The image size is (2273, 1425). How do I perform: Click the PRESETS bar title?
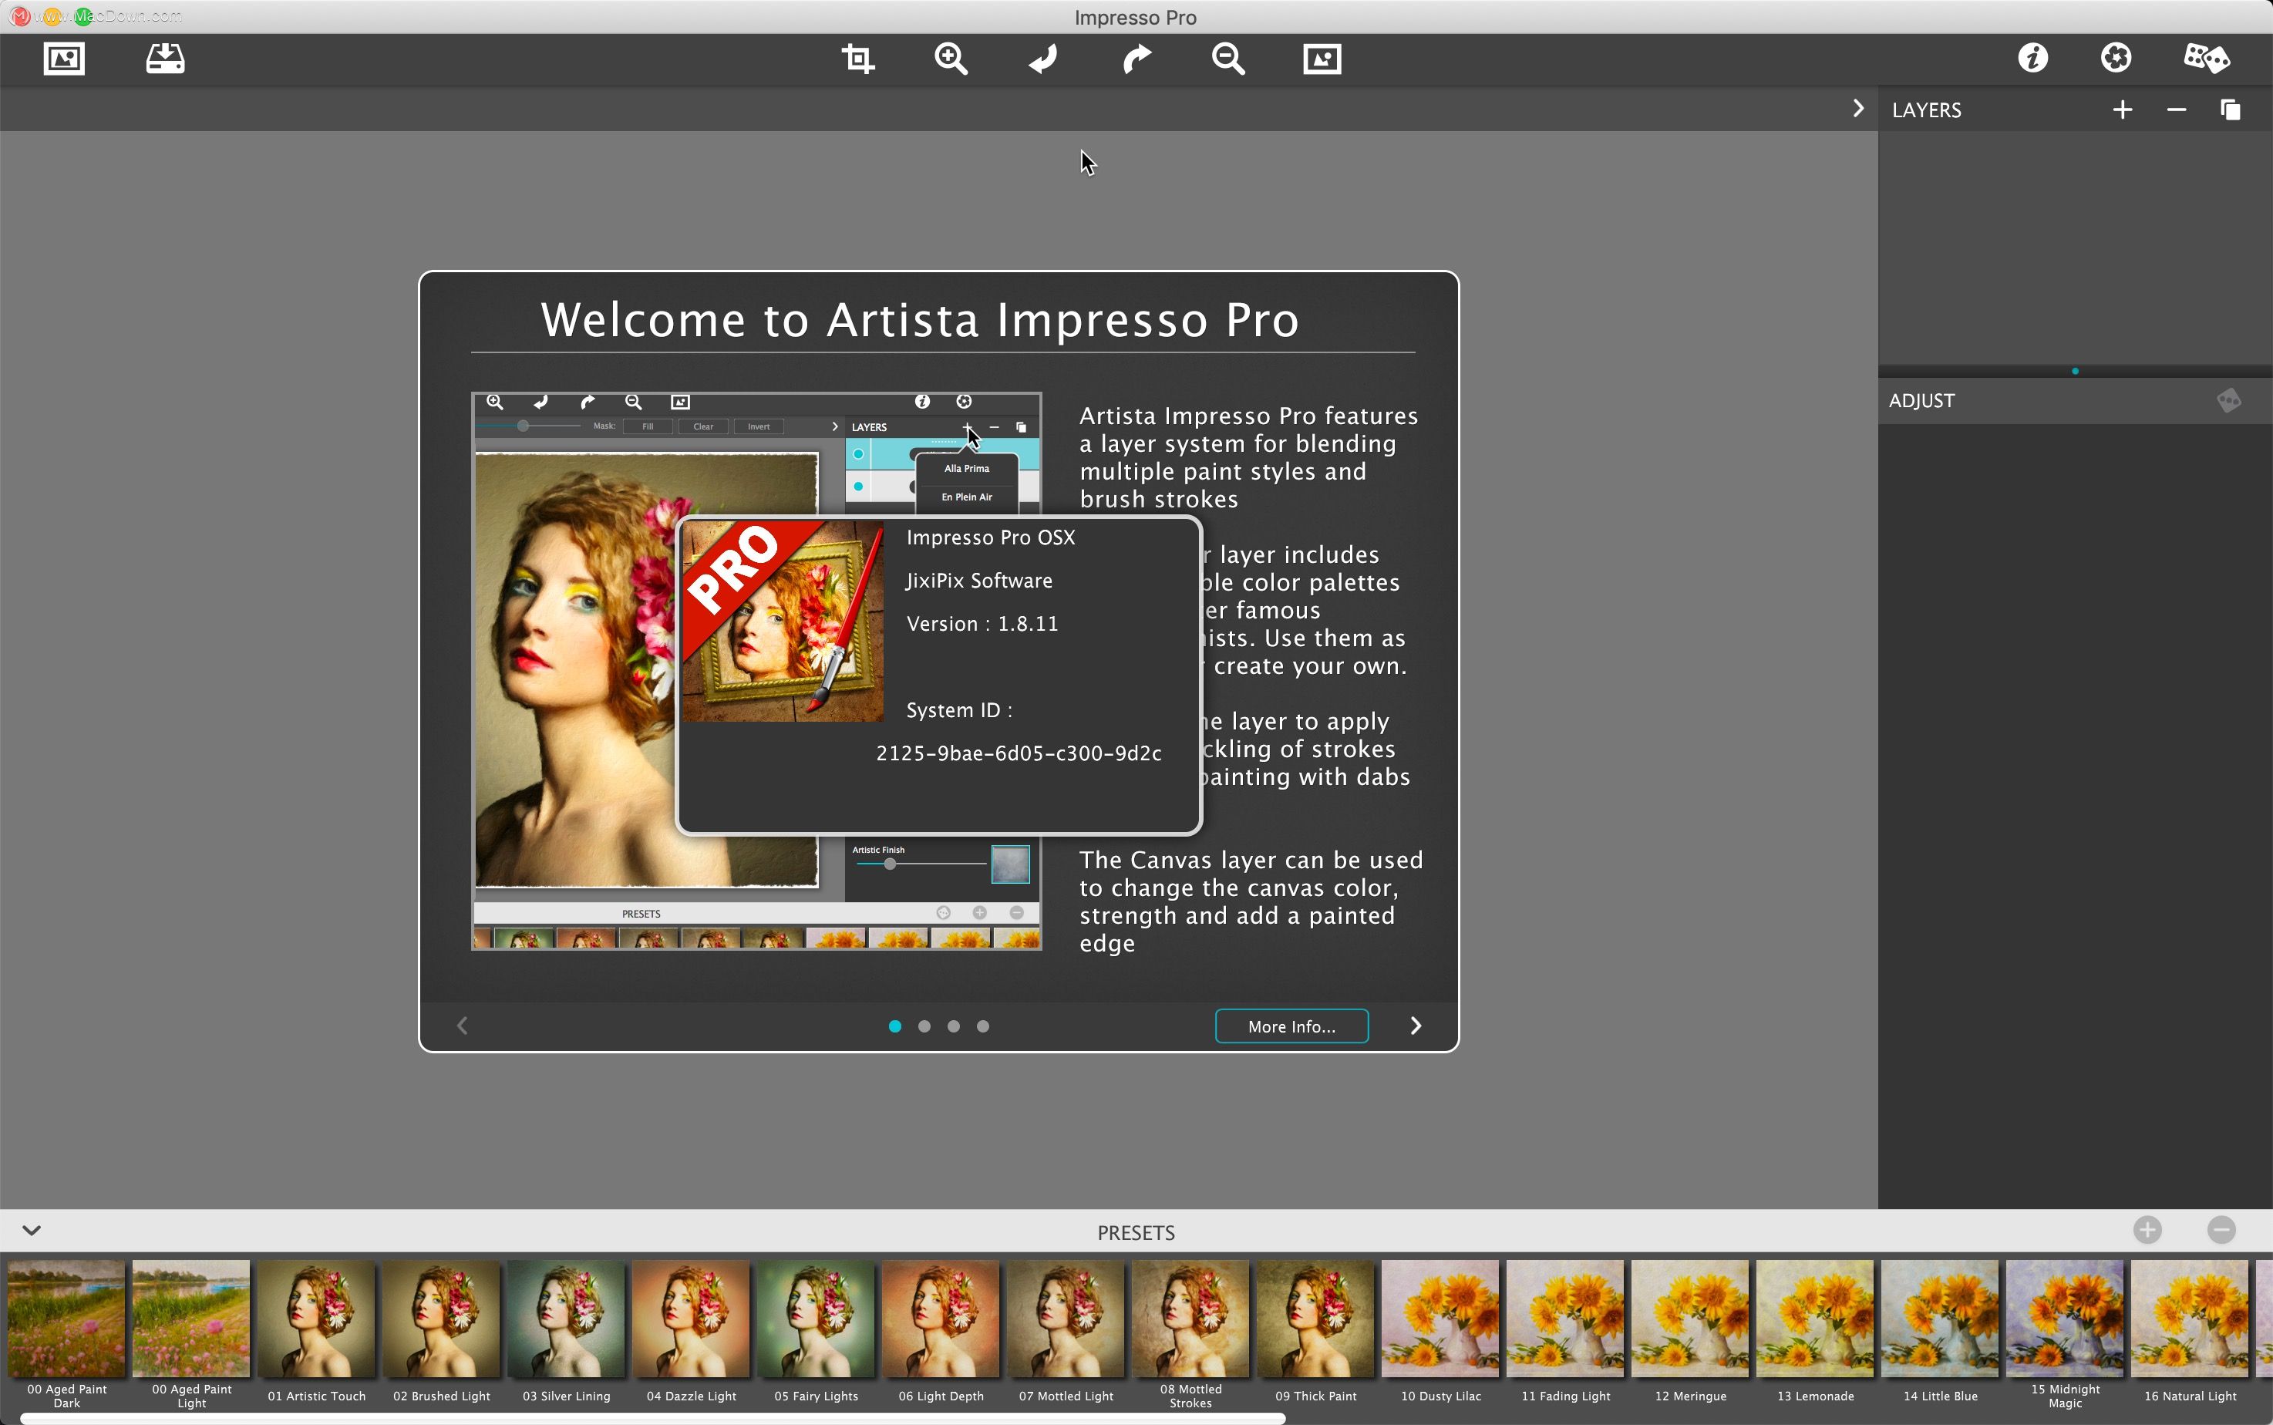point(1136,1233)
